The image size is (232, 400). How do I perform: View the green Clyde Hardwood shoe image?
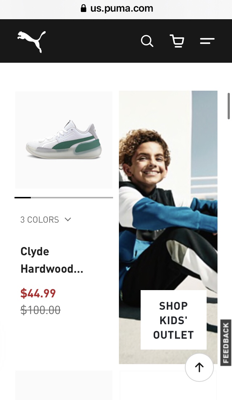click(64, 140)
